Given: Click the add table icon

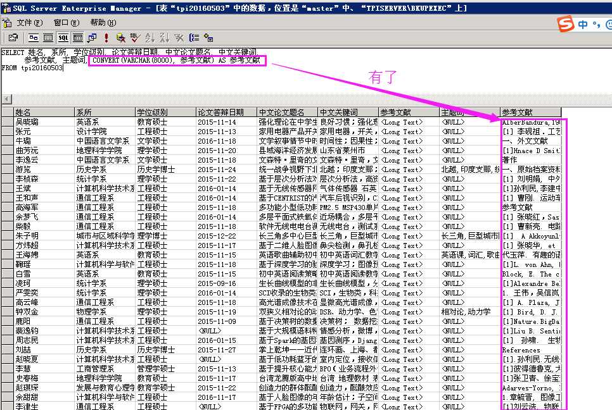Looking at the screenshot, I should coord(208,38).
